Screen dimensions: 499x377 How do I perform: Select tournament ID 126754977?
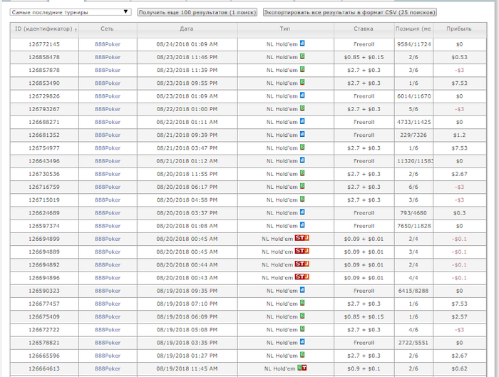[x=44, y=148]
